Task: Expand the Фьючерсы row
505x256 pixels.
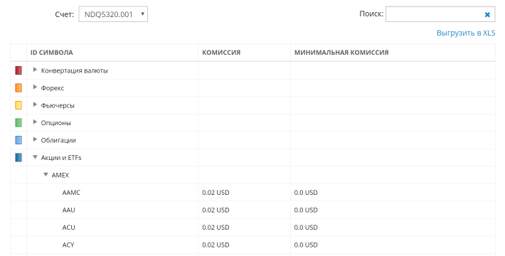Action: 35,105
